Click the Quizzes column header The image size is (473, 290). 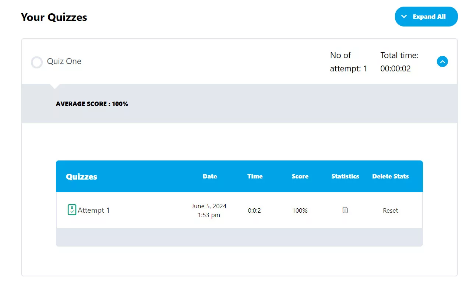(x=81, y=177)
